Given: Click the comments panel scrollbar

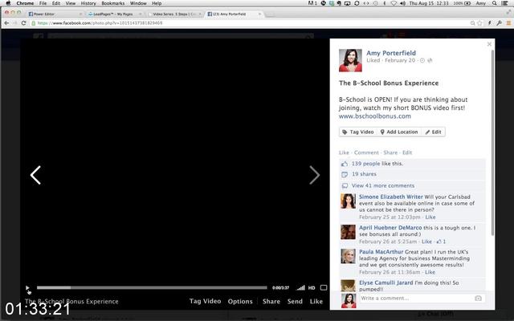Looking at the screenshot, I should coord(492,143).
